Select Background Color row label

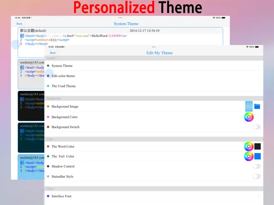[64, 117]
